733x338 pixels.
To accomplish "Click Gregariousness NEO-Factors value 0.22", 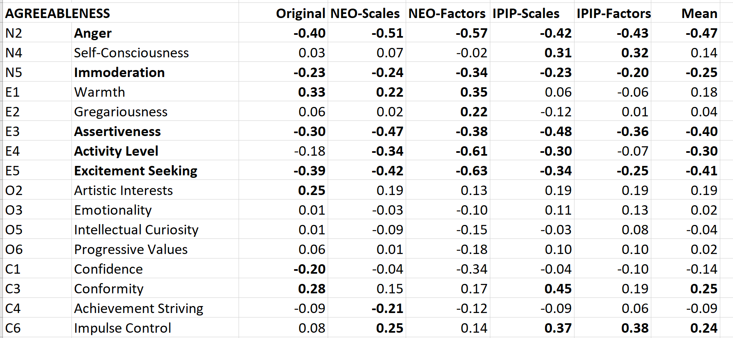I will coord(473,112).
